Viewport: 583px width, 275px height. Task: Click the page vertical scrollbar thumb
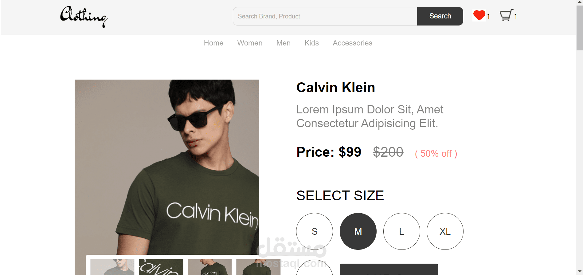579,28
